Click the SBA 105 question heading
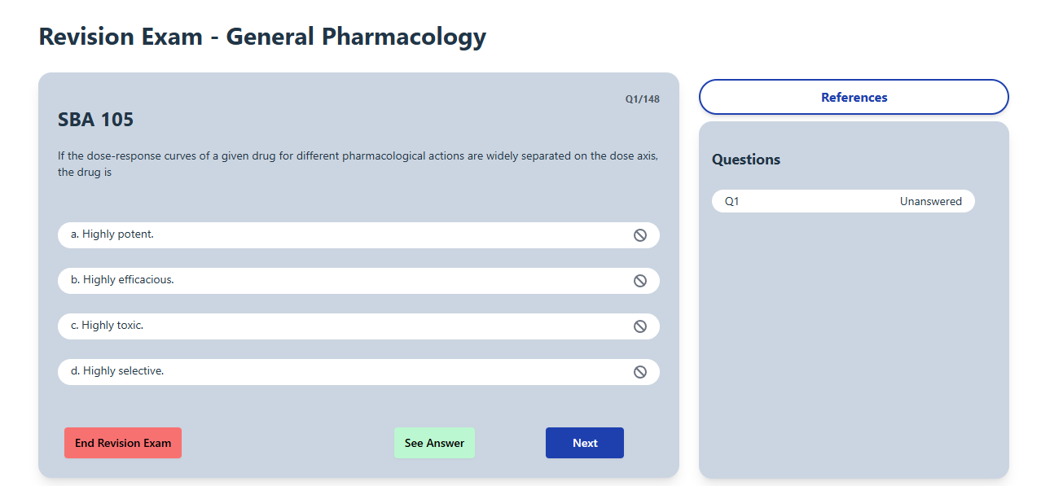 (95, 120)
